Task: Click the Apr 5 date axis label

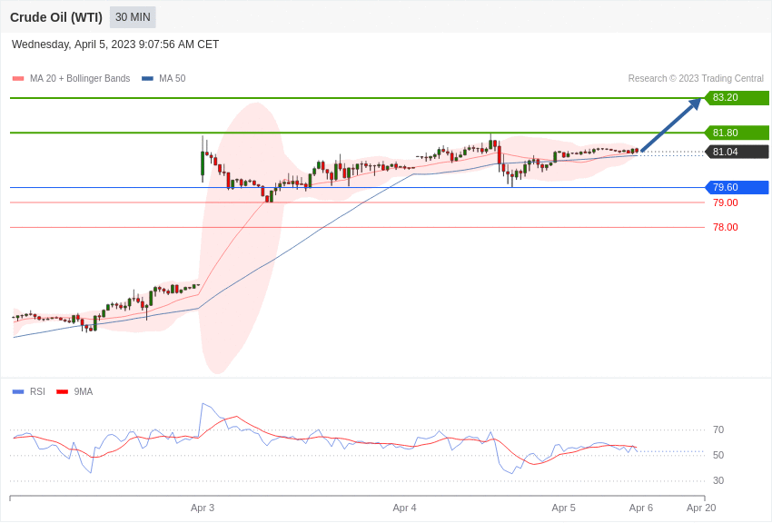Action: tap(563, 508)
